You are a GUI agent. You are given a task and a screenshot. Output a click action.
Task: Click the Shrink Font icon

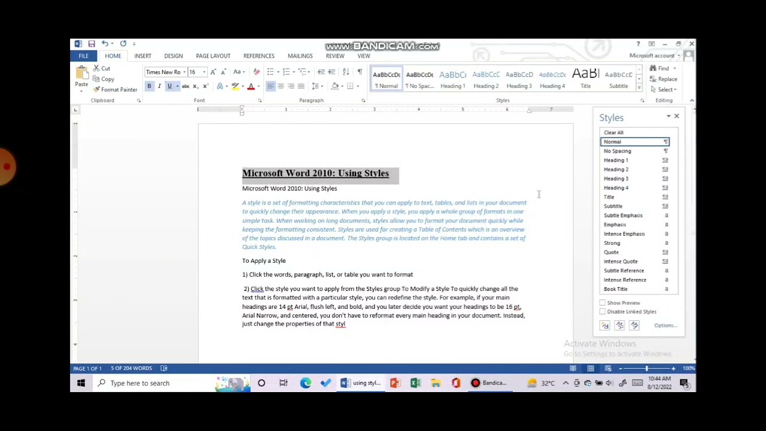pyautogui.click(x=223, y=72)
